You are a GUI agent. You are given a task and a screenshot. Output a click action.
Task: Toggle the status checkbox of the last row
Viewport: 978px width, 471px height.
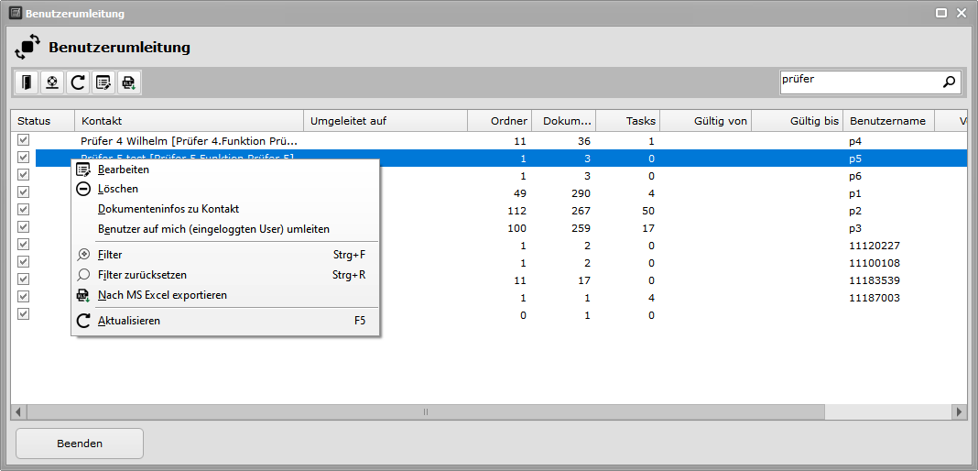click(24, 313)
